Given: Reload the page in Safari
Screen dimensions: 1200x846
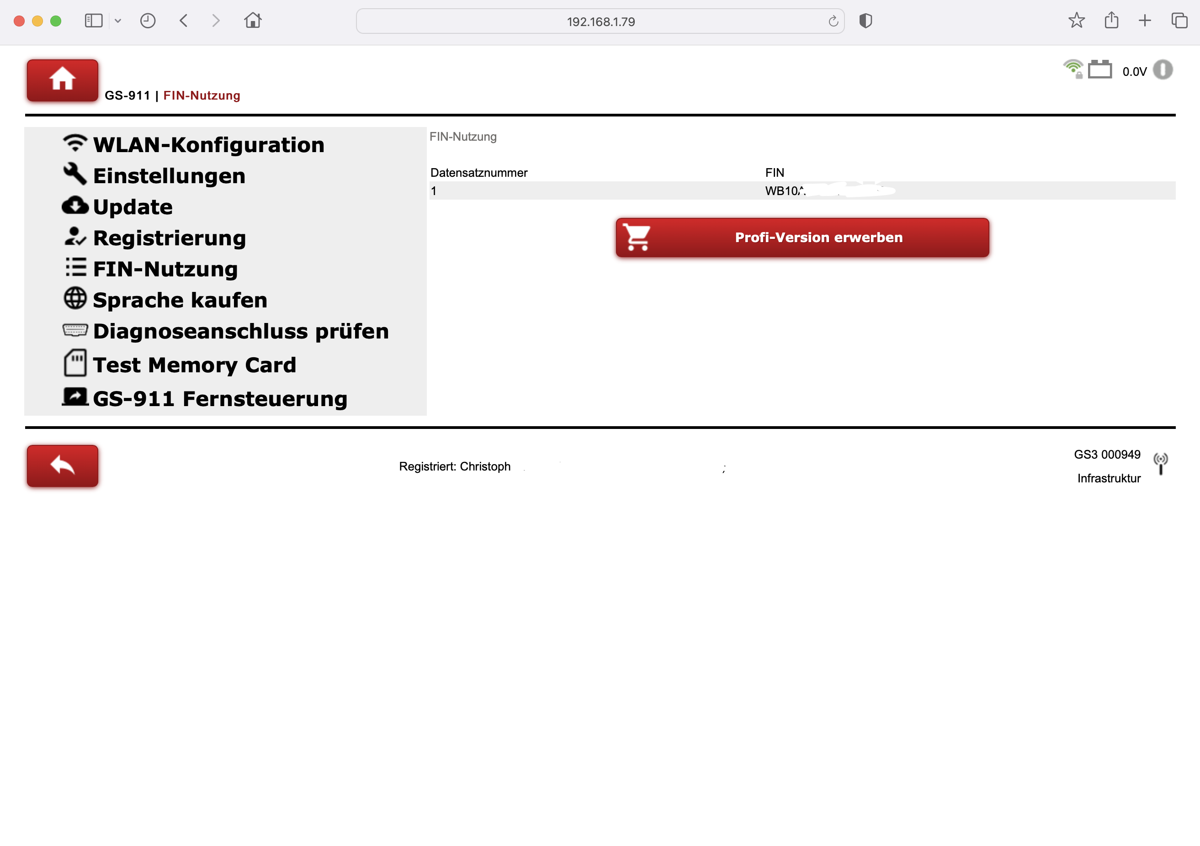Looking at the screenshot, I should click(833, 21).
